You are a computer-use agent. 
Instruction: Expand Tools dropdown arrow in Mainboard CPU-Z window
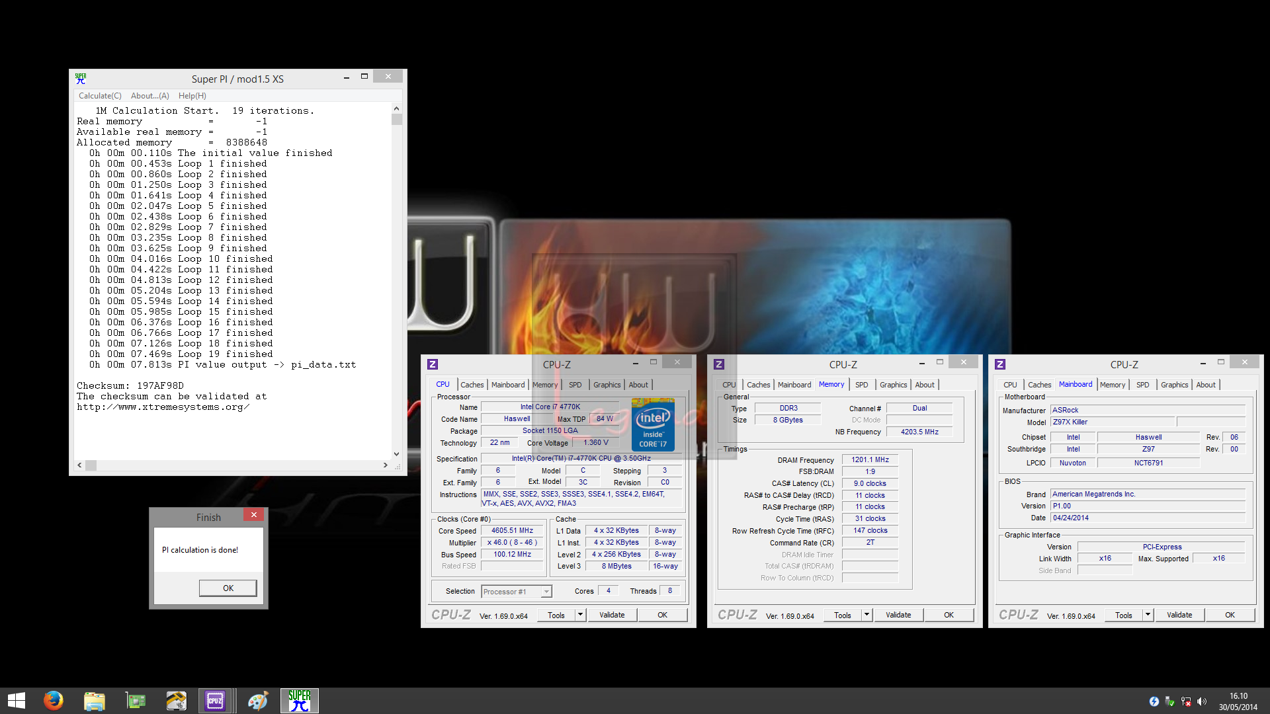point(1148,615)
